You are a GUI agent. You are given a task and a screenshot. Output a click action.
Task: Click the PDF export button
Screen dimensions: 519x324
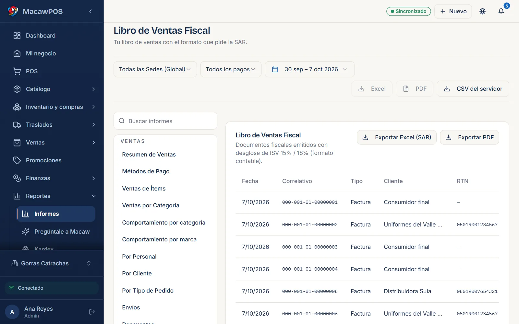(x=415, y=89)
